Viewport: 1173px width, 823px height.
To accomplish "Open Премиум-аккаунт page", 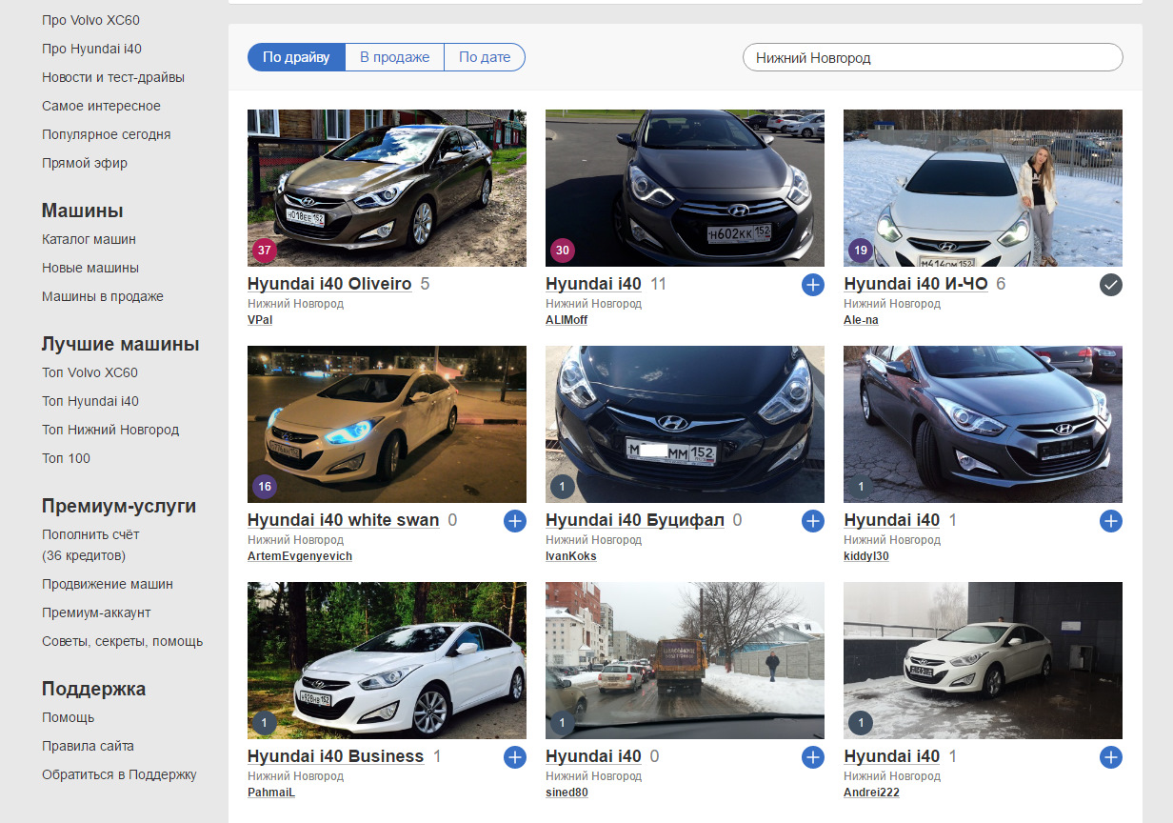I will 96,612.
